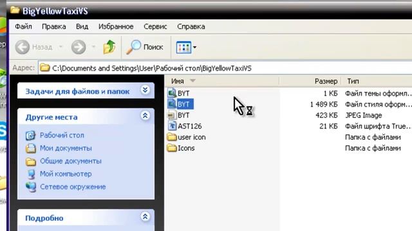This screenshot has width=412, height=231.
Task: Sort files by the Тип column
Action: (377, 81)
